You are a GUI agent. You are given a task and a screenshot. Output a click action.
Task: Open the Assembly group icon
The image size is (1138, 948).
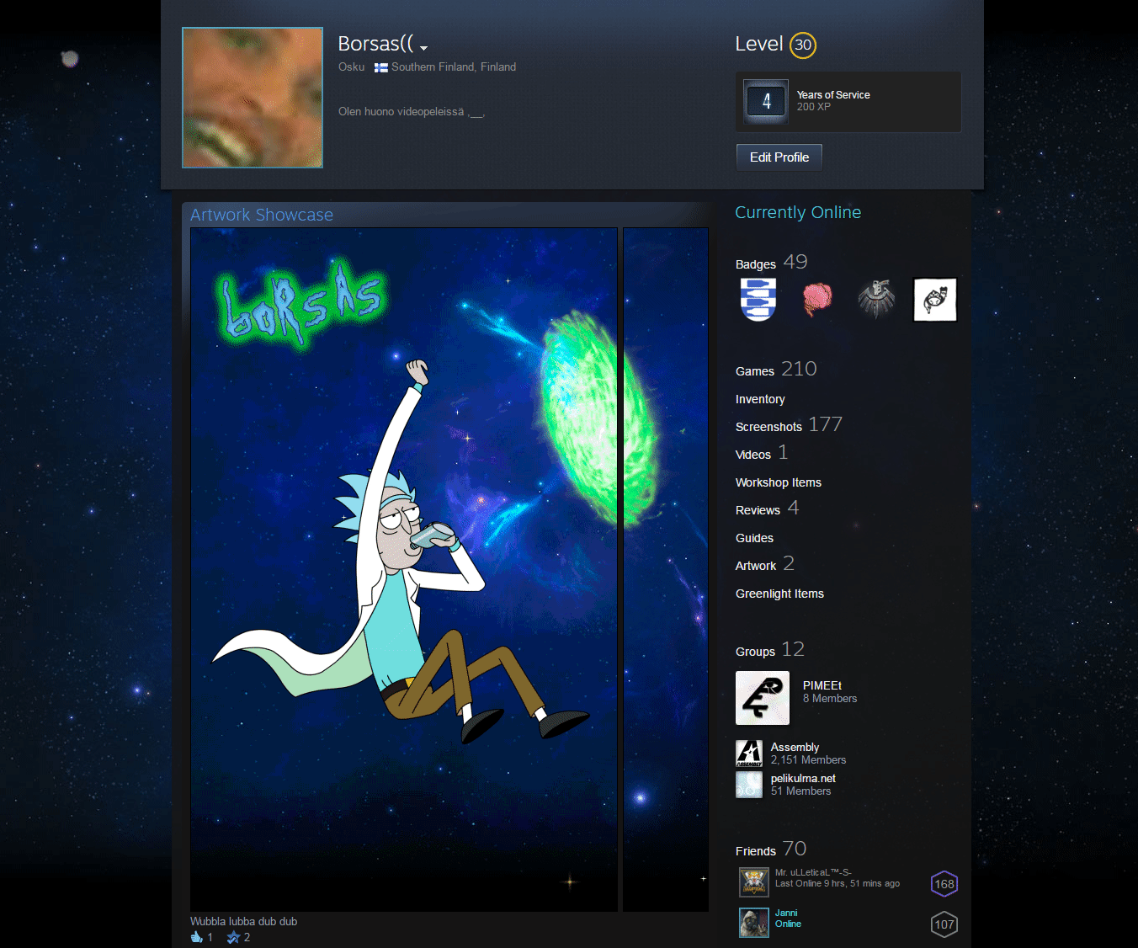click(x=749, y=754)
